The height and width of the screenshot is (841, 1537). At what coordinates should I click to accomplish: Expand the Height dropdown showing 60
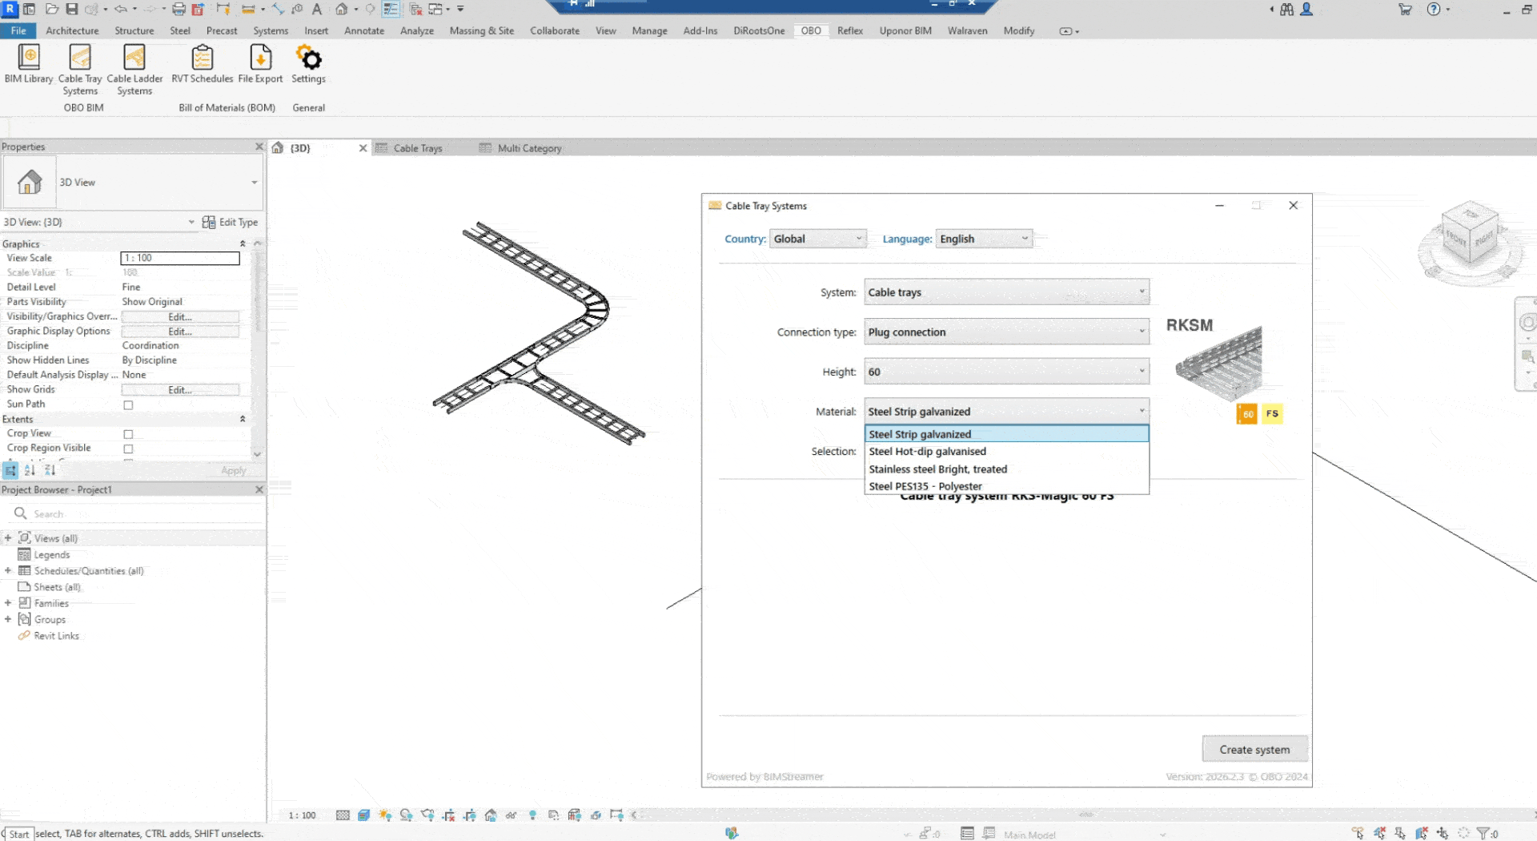click(1142, 371)
